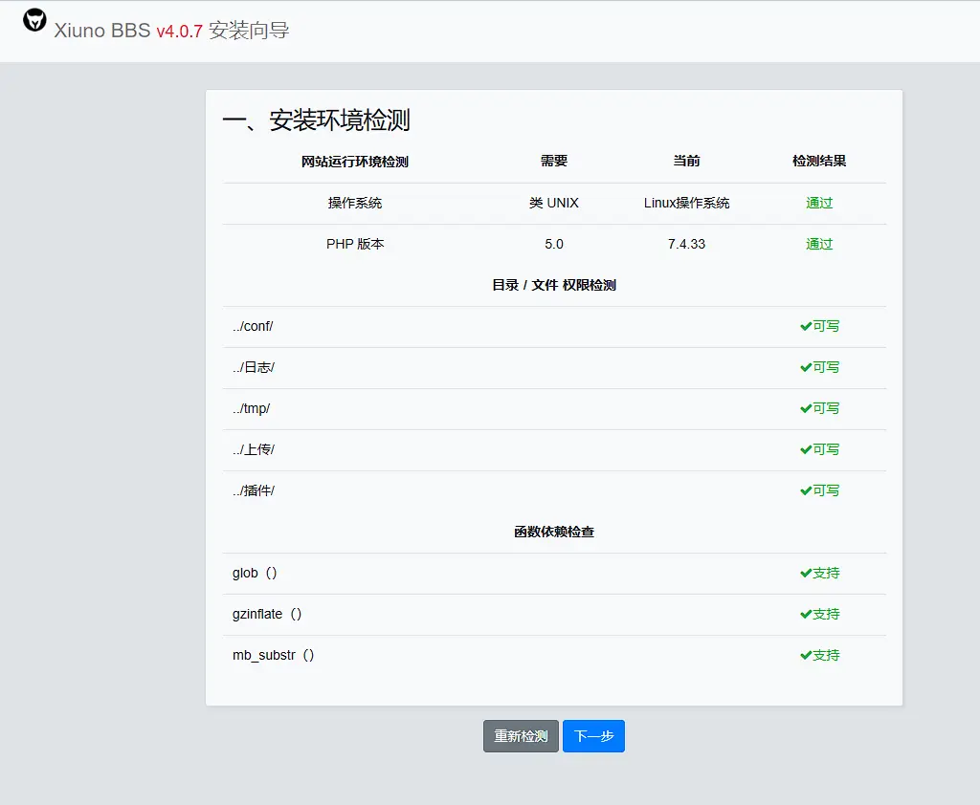
Task: Click the green checkmark for mb_substr ()
Action: pos(806,656)
